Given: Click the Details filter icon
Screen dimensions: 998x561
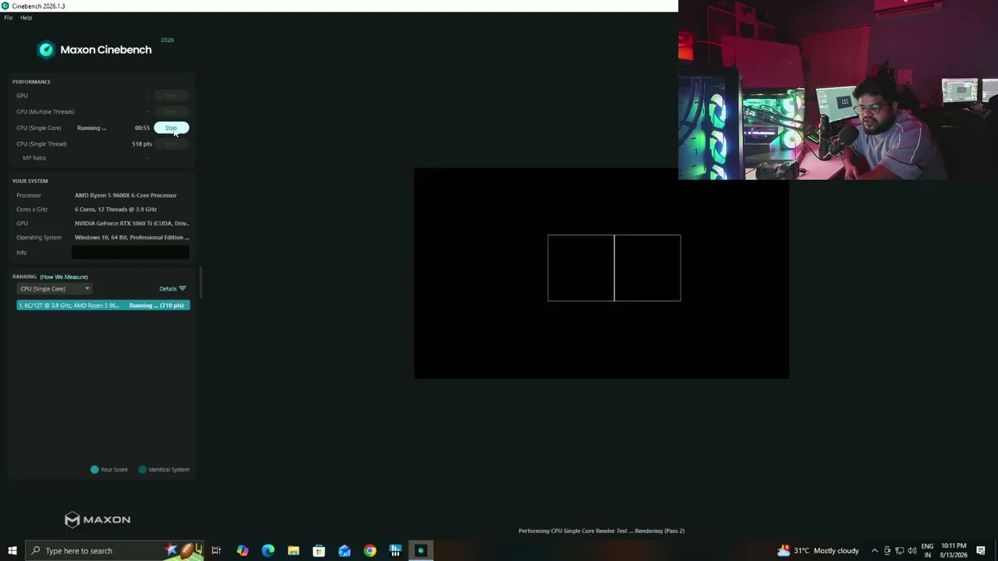Looking at the screenshot, I should tap(182, 289).
